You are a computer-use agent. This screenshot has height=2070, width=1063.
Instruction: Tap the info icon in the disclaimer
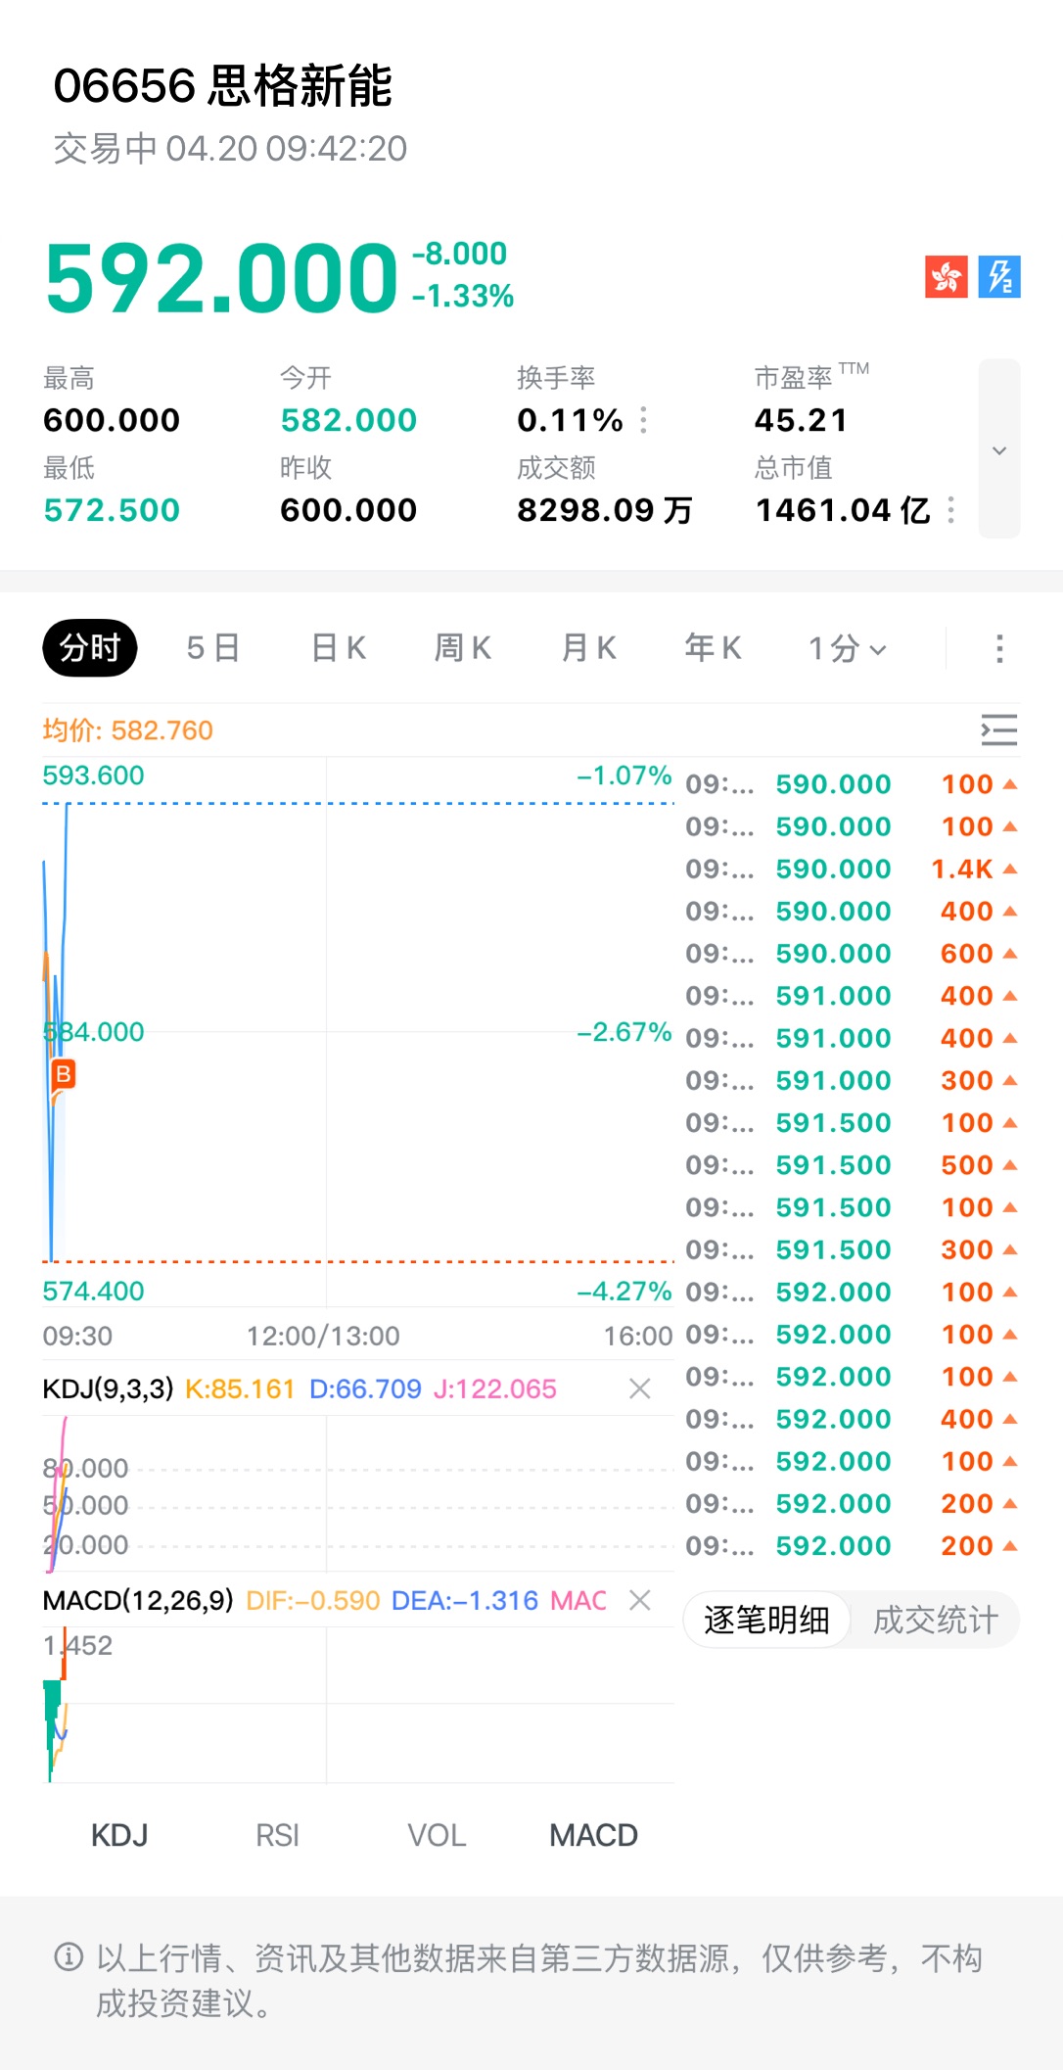(x=69, y=1957)
